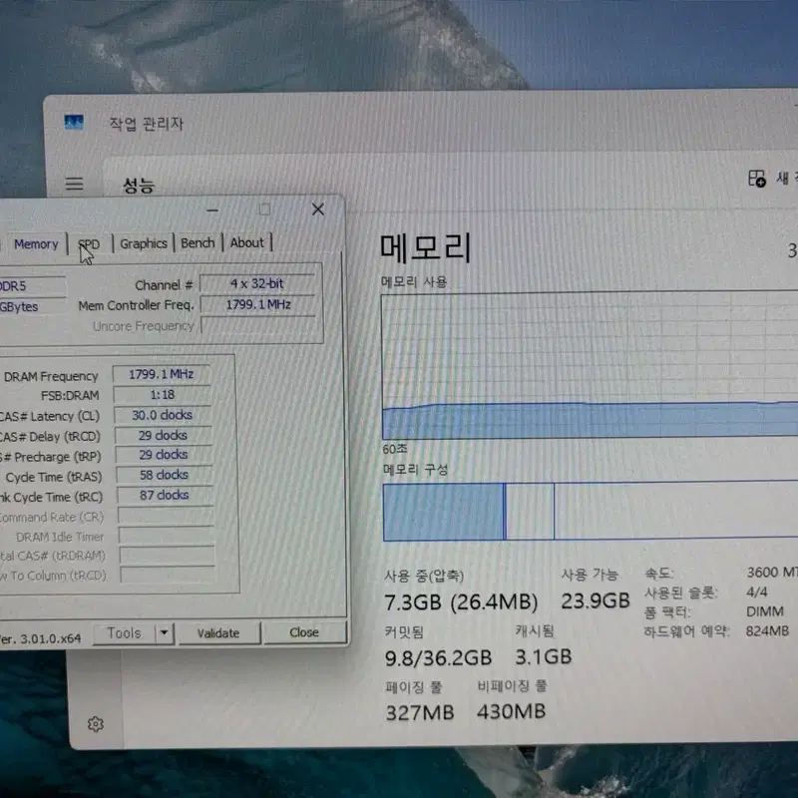The height and width of the screenshot is (798, 798).
Task: Click the in-use segment of memory composition bar
Action: coord(443,512)
